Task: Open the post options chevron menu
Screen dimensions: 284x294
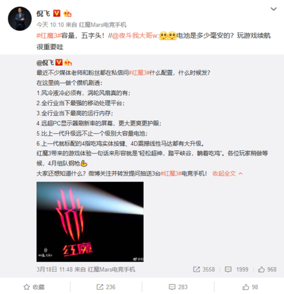Action: 274,9
